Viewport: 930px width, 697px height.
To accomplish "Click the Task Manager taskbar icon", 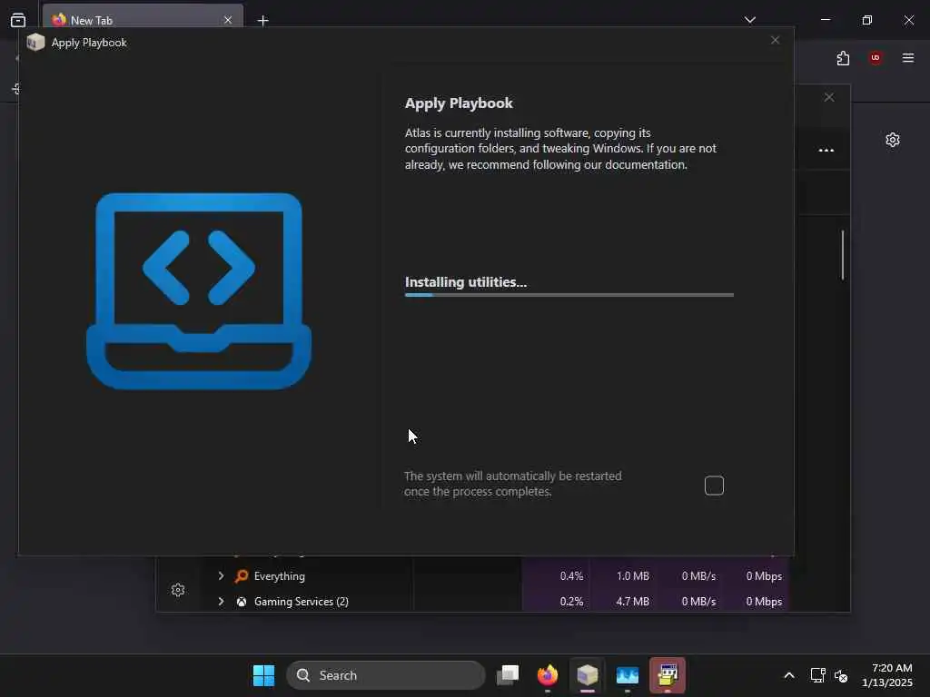I will (x=627, y=675).
